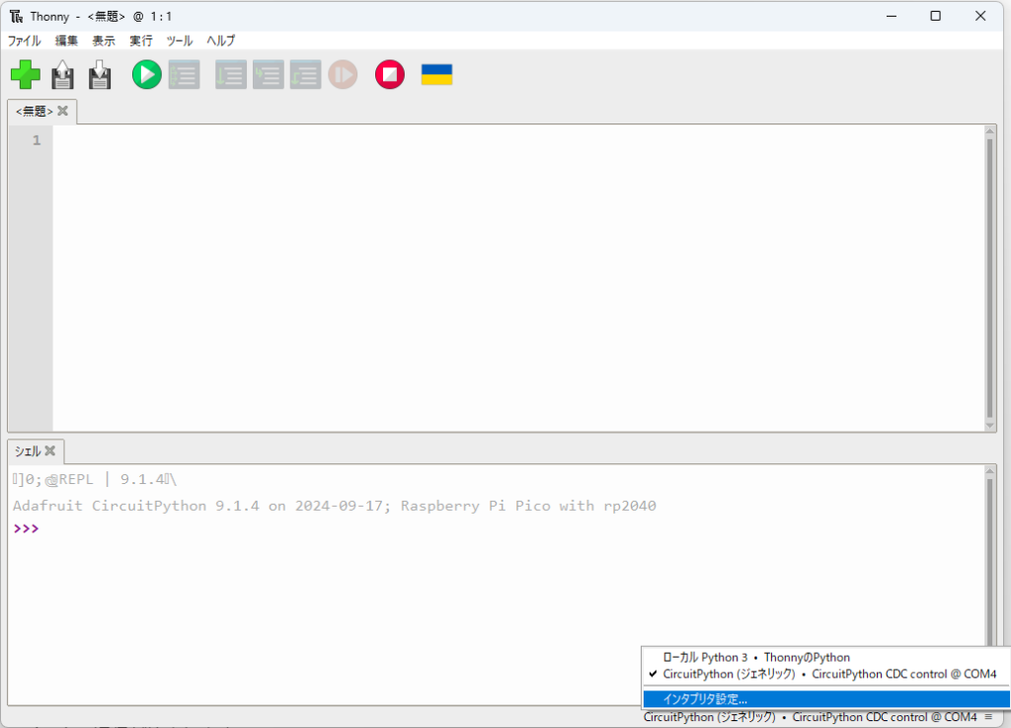Open the ヘルプ menu
Viewport: 1011px width, 728px height.
[x=220, y=40]
